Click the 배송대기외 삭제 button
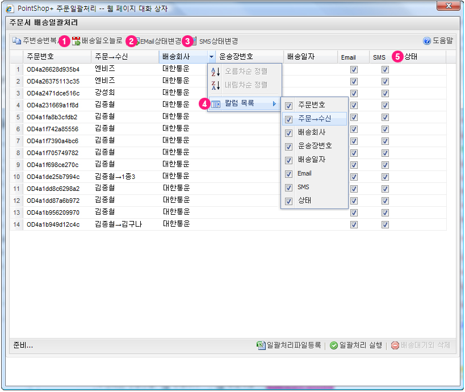Viewport: 465px width, 392px height. (x=421, y=345)
